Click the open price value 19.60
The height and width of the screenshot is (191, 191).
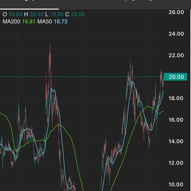coord(16,14)
